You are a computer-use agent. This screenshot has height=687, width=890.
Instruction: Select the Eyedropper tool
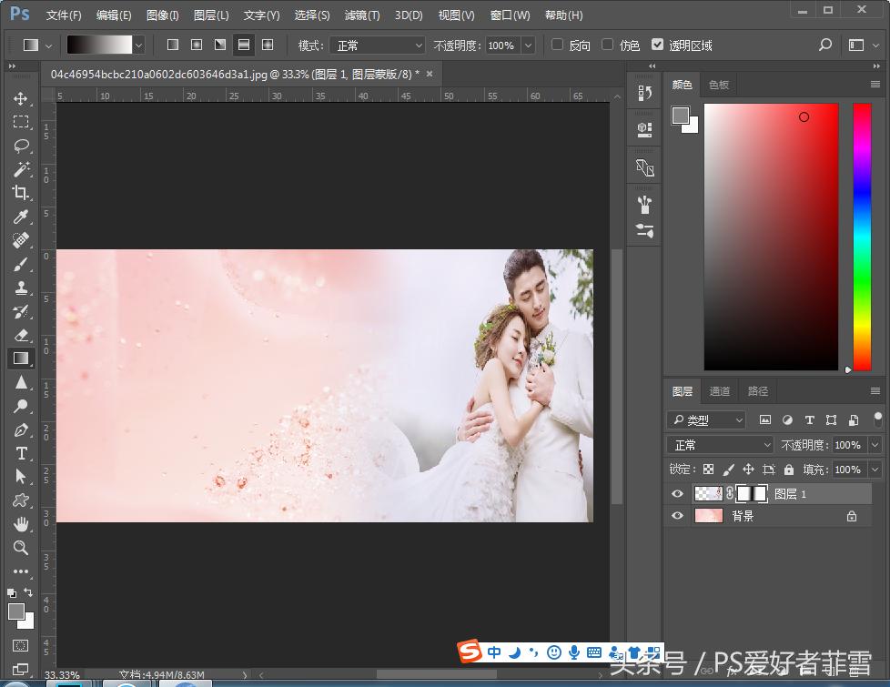(20, 217)
